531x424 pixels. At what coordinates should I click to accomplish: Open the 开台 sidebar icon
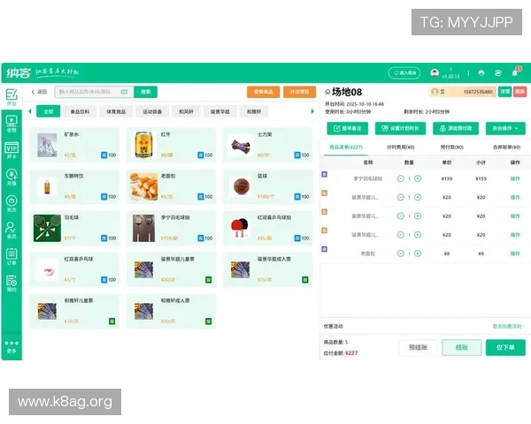click(x=12, y=97)
